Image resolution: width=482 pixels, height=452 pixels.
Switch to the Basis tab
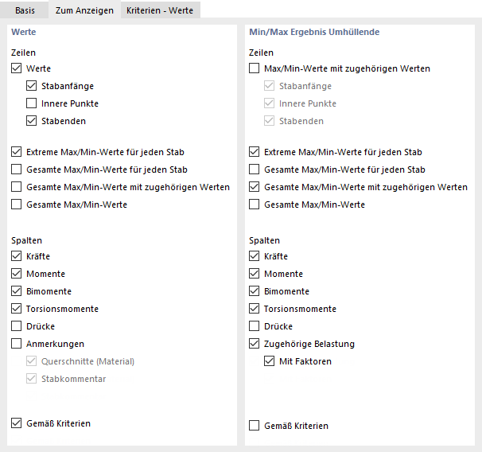(25, 10)
